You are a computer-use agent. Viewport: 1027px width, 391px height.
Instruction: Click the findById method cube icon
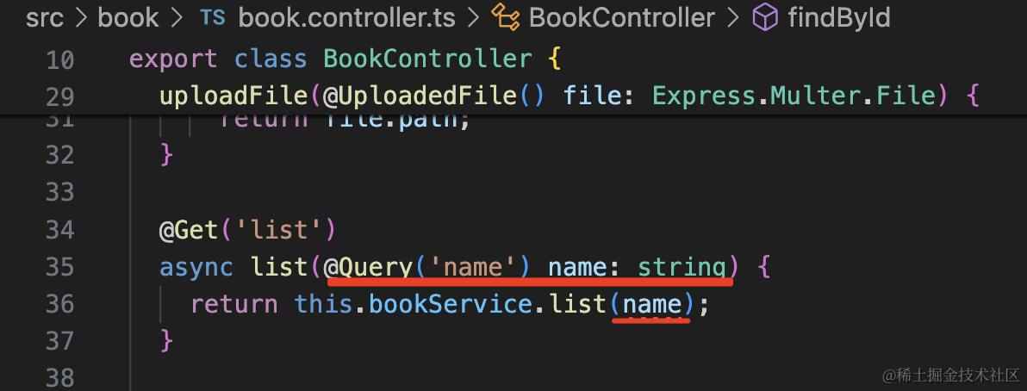coord(765,17)
